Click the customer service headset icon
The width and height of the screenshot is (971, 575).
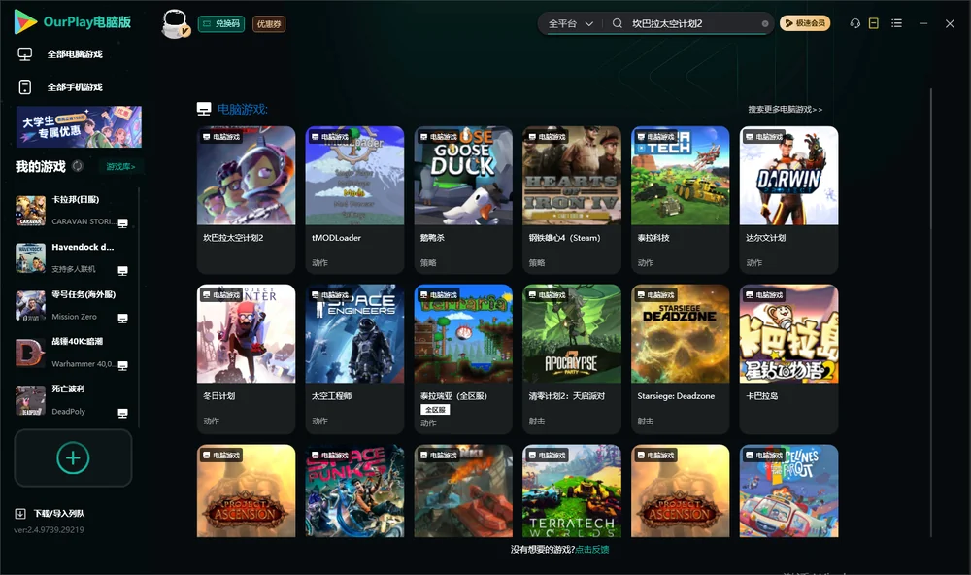pyautogui.click(x=854, y=23)
